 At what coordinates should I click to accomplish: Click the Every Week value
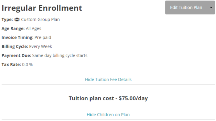(40, 47)
